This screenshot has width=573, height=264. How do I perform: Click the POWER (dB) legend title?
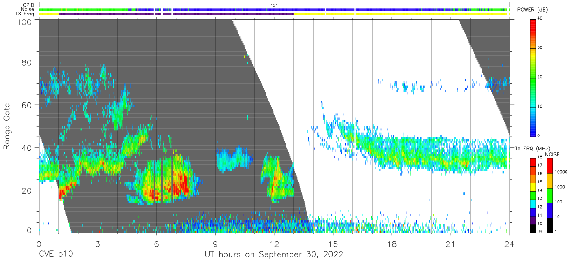click(x=532, y=10)
